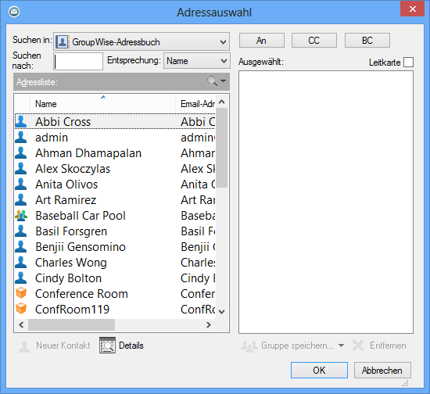This screenshot has width=430, height=394.
Task: Click the user icon beside Benjii Gensomino
Action: click(21, 246)
